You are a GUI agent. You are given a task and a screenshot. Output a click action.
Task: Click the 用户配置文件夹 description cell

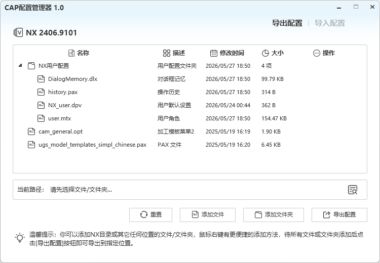(x=177, y=66)
